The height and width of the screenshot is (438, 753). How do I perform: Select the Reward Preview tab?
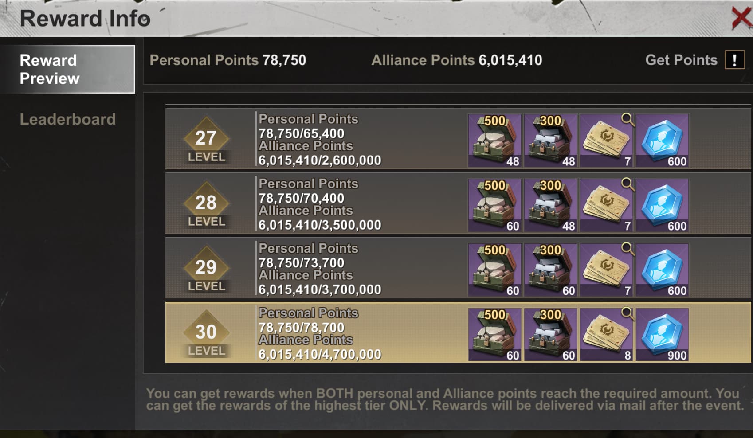tap(68, 69)
